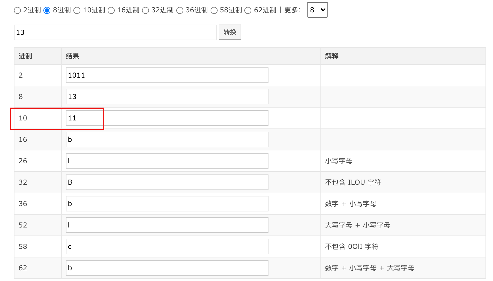The image size is (493, 281).
Task: Click the 更多: label text
Action: (293, 10)
